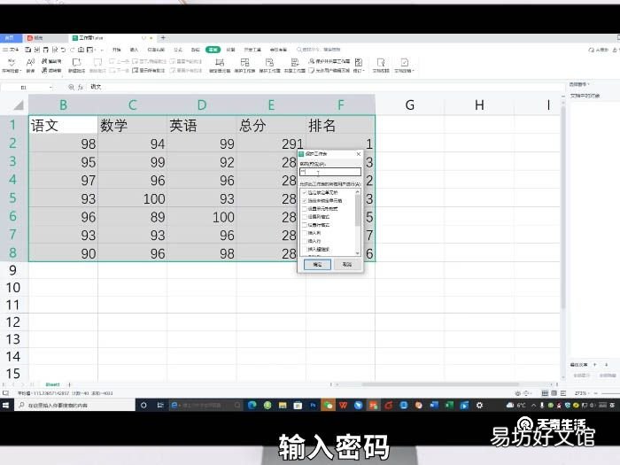Click the zoom magnifier icon in formula bar
This screenshot has width=620, height=465.
pos(71,87)
